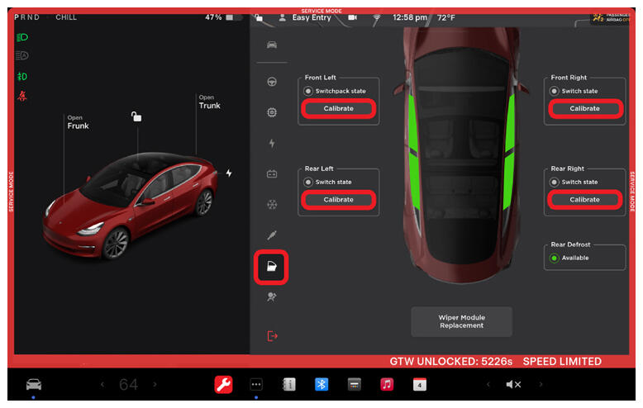Open the Frunk
643x408 pixels.
78,122
